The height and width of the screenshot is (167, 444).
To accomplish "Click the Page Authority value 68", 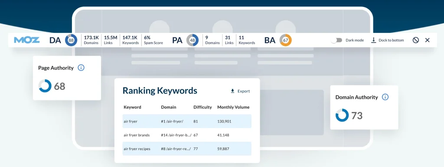I will 59,86.
